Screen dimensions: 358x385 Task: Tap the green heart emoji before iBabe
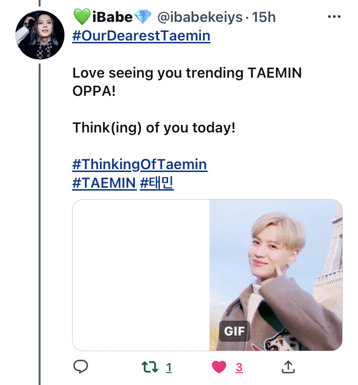tap(82, 17)
